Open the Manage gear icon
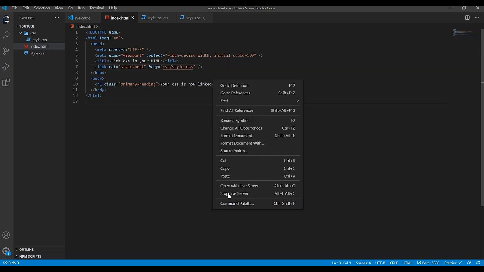Image resolution: width=484 pixels, height=272 pixels. point(6,251)
